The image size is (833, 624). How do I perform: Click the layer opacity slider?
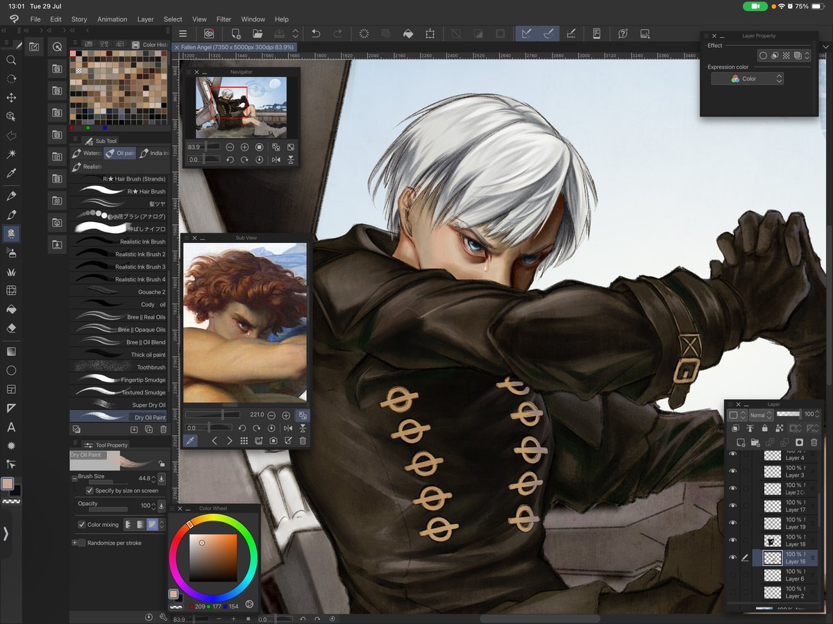point(789,414)
